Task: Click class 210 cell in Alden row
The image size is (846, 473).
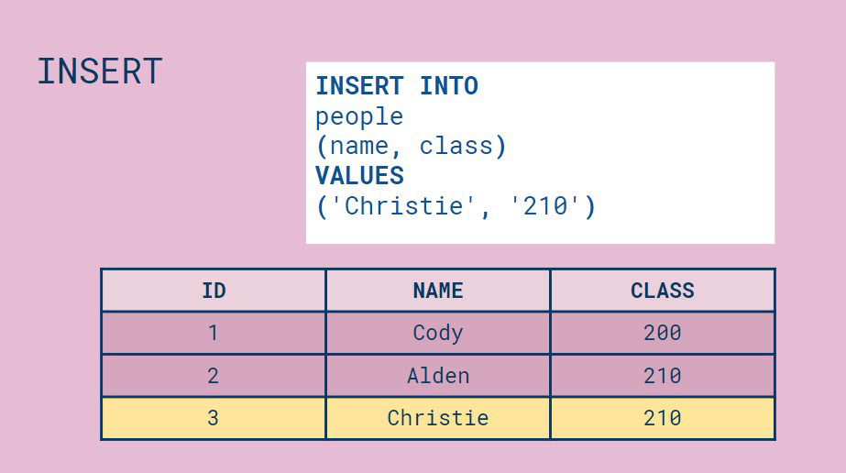Action: click(x=663, y=376)
